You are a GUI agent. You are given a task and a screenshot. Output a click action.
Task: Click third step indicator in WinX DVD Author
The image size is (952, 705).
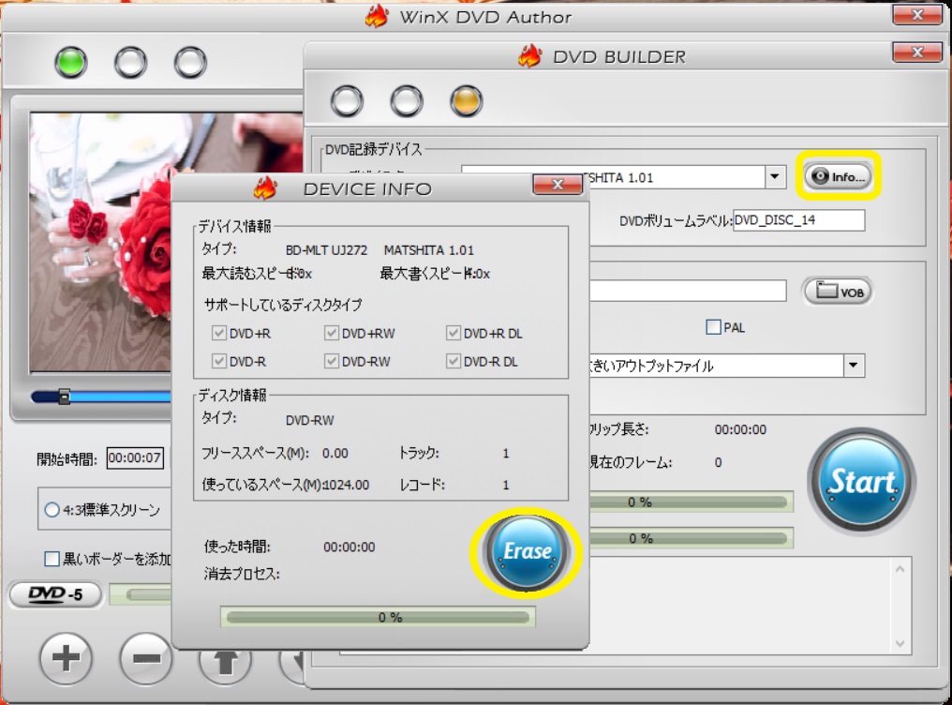point(190,62)
